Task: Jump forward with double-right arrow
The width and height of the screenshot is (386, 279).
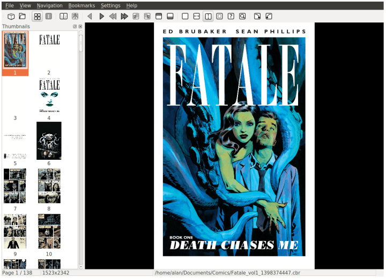Action: point(124,17)
